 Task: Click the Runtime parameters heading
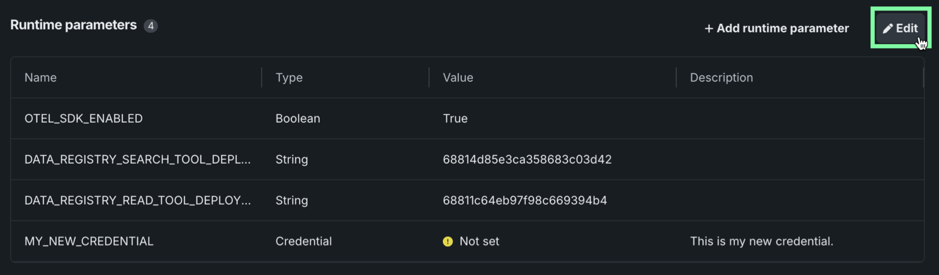(74, 25)
